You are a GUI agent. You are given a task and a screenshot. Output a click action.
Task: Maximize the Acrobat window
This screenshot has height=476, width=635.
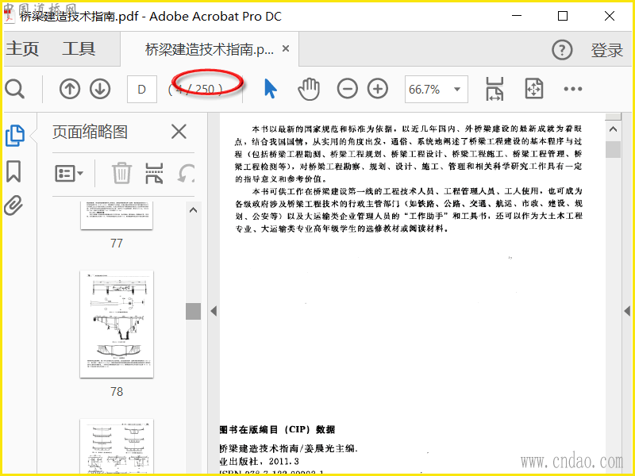tap(563, 16)
